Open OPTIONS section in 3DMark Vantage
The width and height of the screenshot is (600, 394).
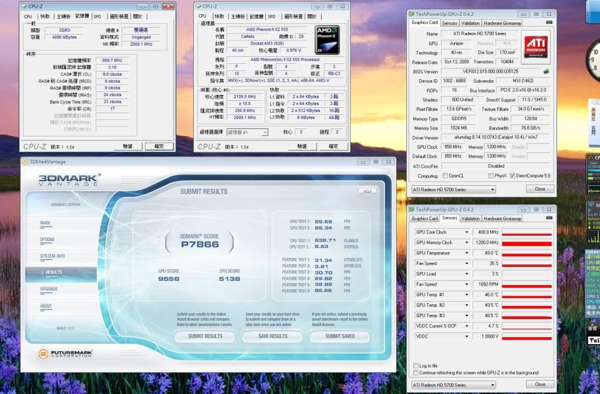coord(47,240)
